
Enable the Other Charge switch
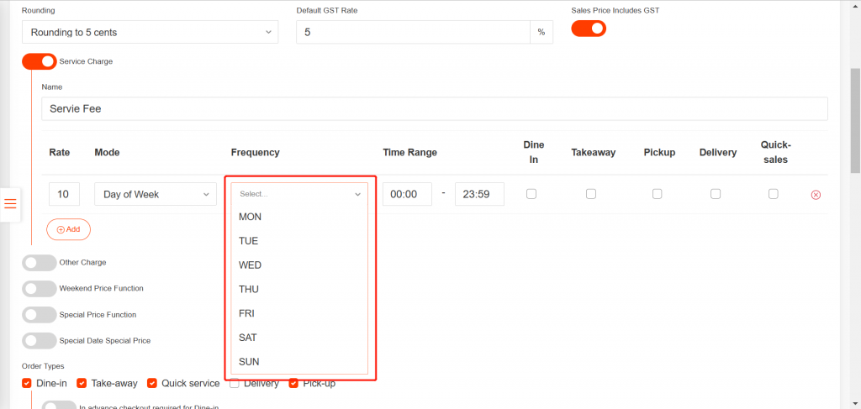[40, 262]
